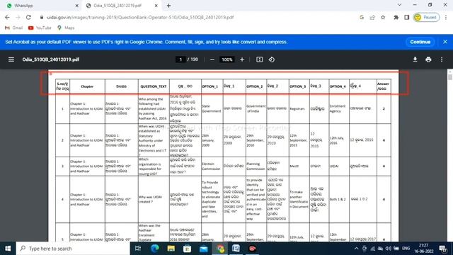Screen dimensions: 453x255
Task: Click Chrome icon on taskbar
Action: (x=220, y=249)
